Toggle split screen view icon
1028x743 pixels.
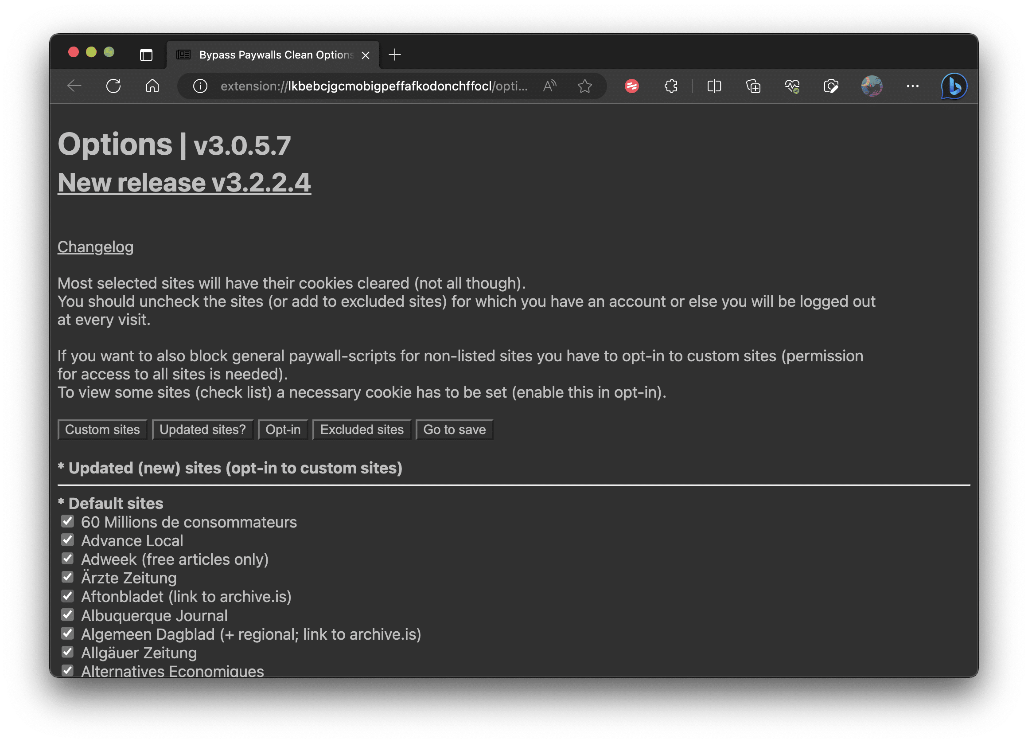click(x=714, y=86)
